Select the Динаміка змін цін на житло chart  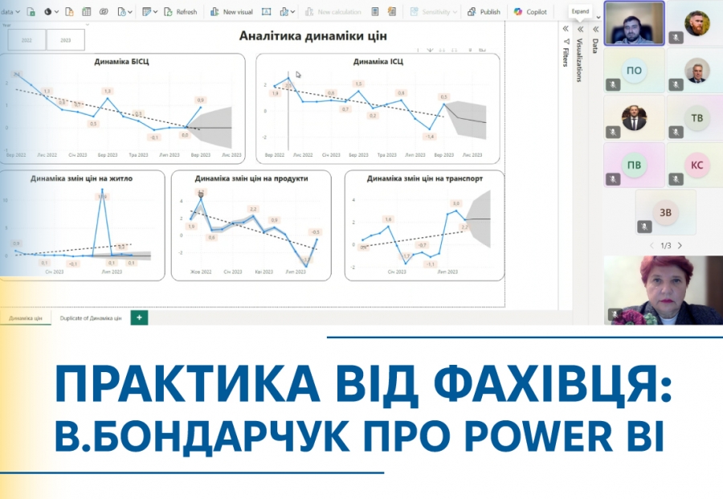coord(82,225)
